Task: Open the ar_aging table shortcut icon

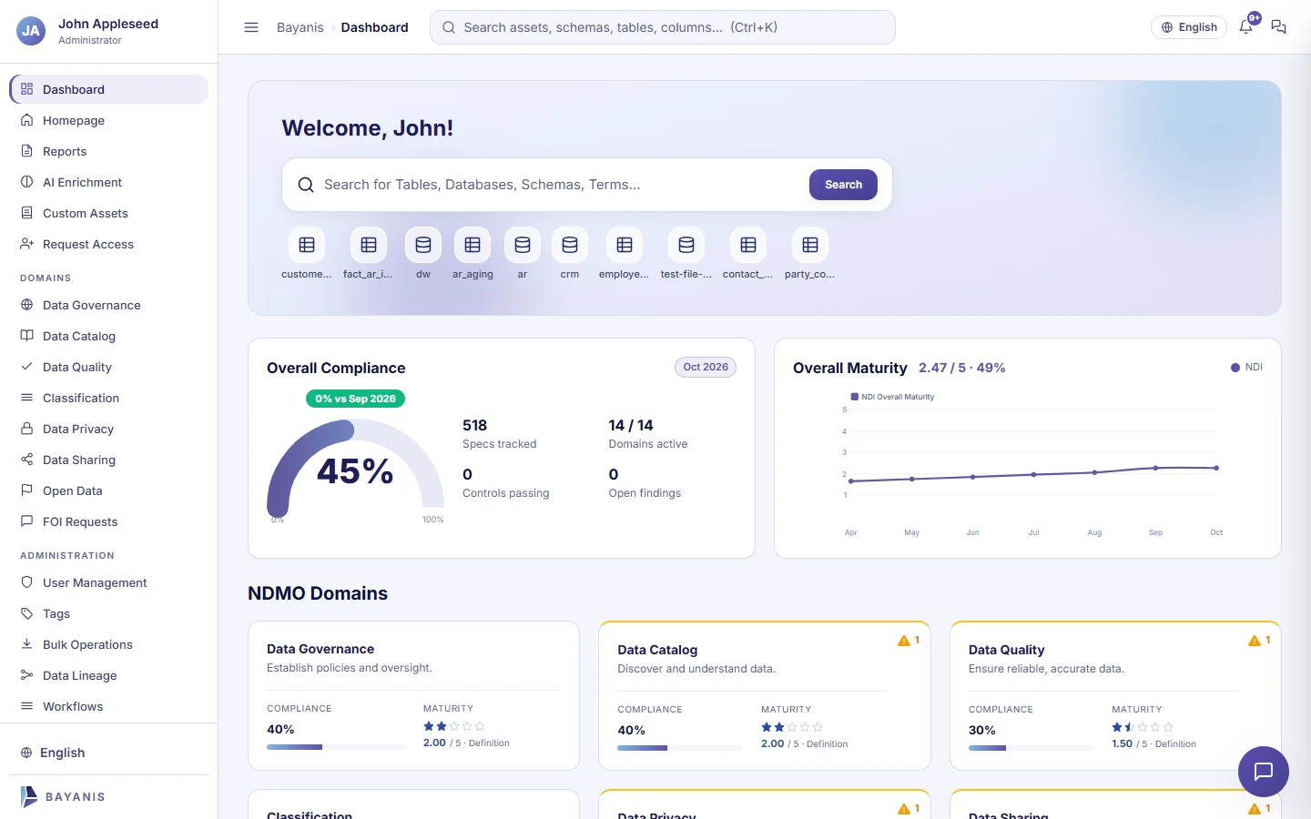Action: coord(473,245)
